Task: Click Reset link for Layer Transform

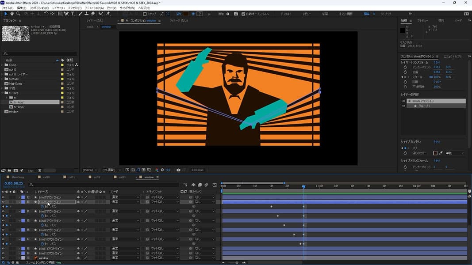Action: [x=437, y=62]
